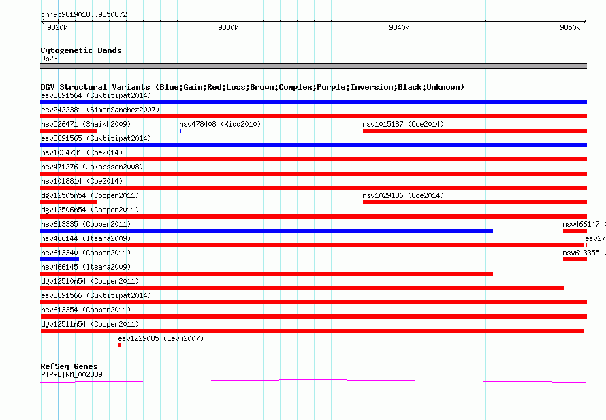
Task: Click the 9850k ruler tick label
Action: (570, 27)
